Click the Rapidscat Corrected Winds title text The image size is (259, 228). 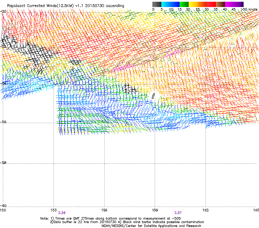(65, 6)
